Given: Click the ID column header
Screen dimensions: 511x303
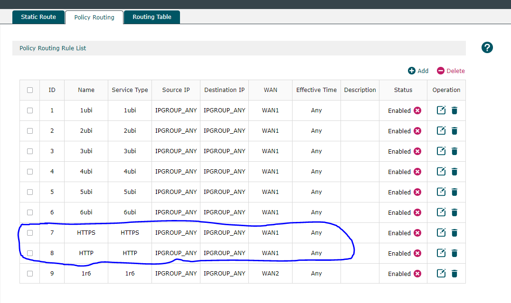Looking at the screenshot, I should pyautogui.click(x=52, y=90).
